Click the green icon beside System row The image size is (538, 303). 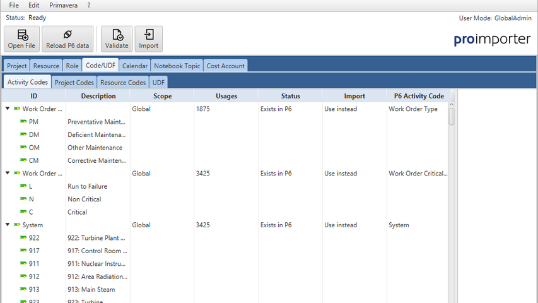tap(17, 225)
